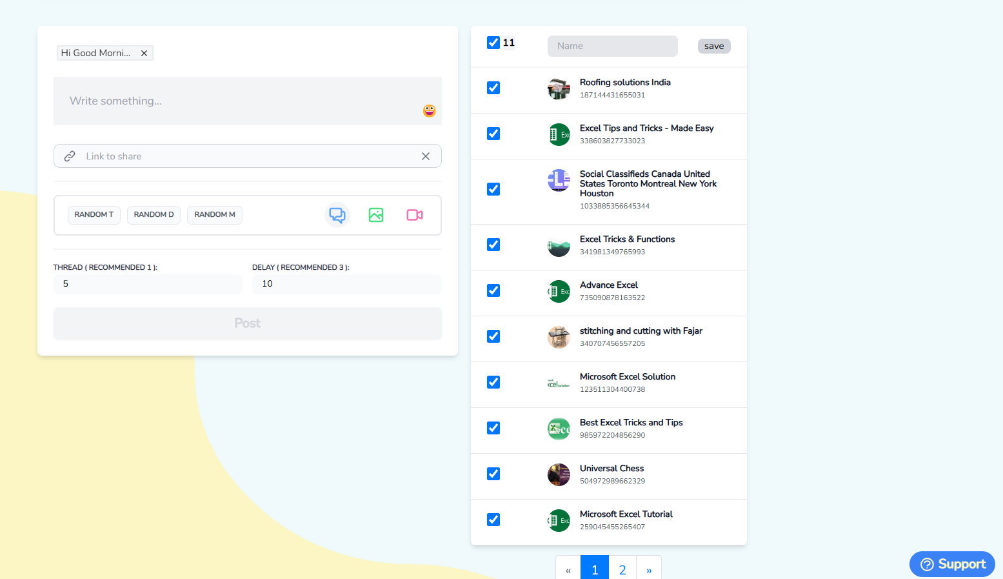Focus the Write something text area
Screen dimensions: 1003x579
[x=239, y=101]
